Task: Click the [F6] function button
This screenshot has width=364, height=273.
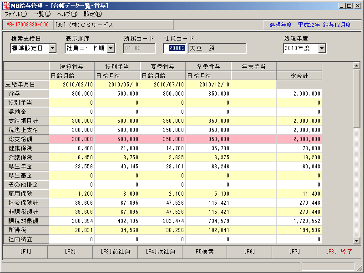Action: pyautogui.click(x=249, y=252)
